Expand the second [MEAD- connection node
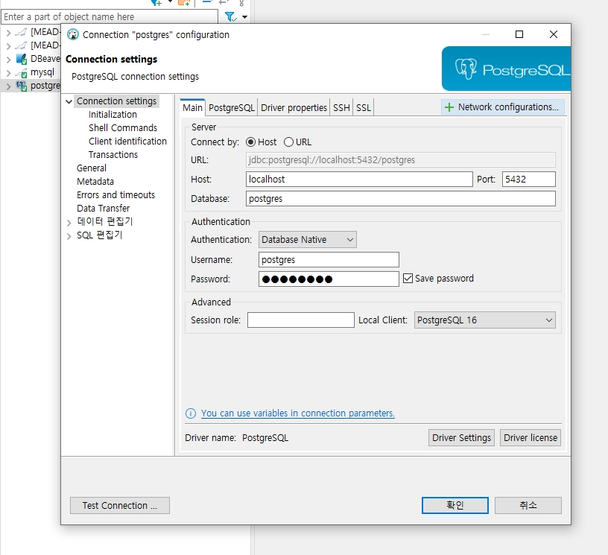The width and height of the screenshot is (608, 555). coord(8,46)
